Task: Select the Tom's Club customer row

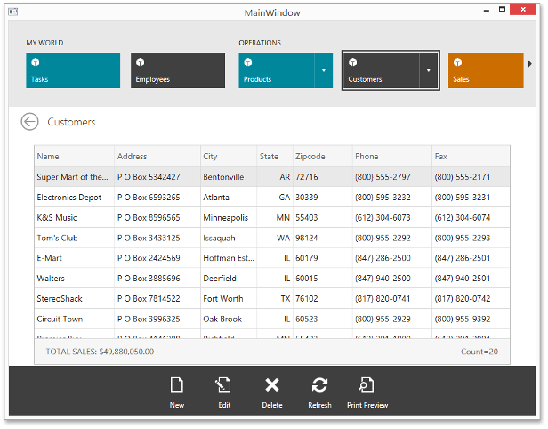Action: (58, 238)
